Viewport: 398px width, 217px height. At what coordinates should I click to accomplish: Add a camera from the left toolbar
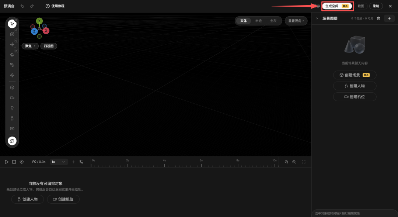pyautogui.click(x=12, y=98)
